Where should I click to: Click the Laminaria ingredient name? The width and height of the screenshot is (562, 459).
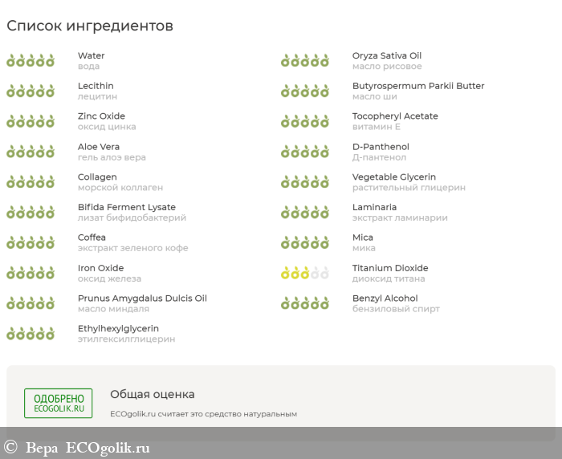pos(374,207)
